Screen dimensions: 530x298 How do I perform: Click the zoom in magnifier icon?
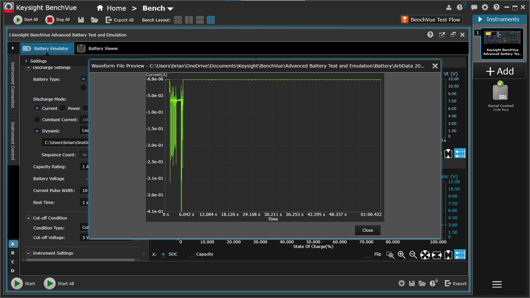pos(401,255)
